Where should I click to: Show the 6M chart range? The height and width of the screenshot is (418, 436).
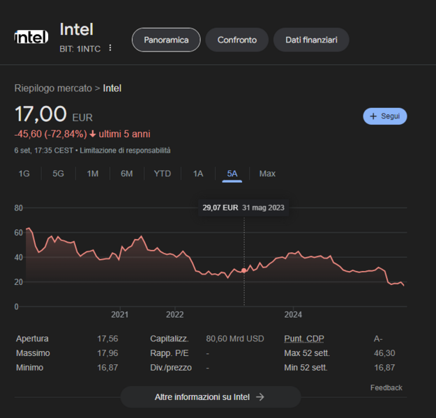pos(126,173)
